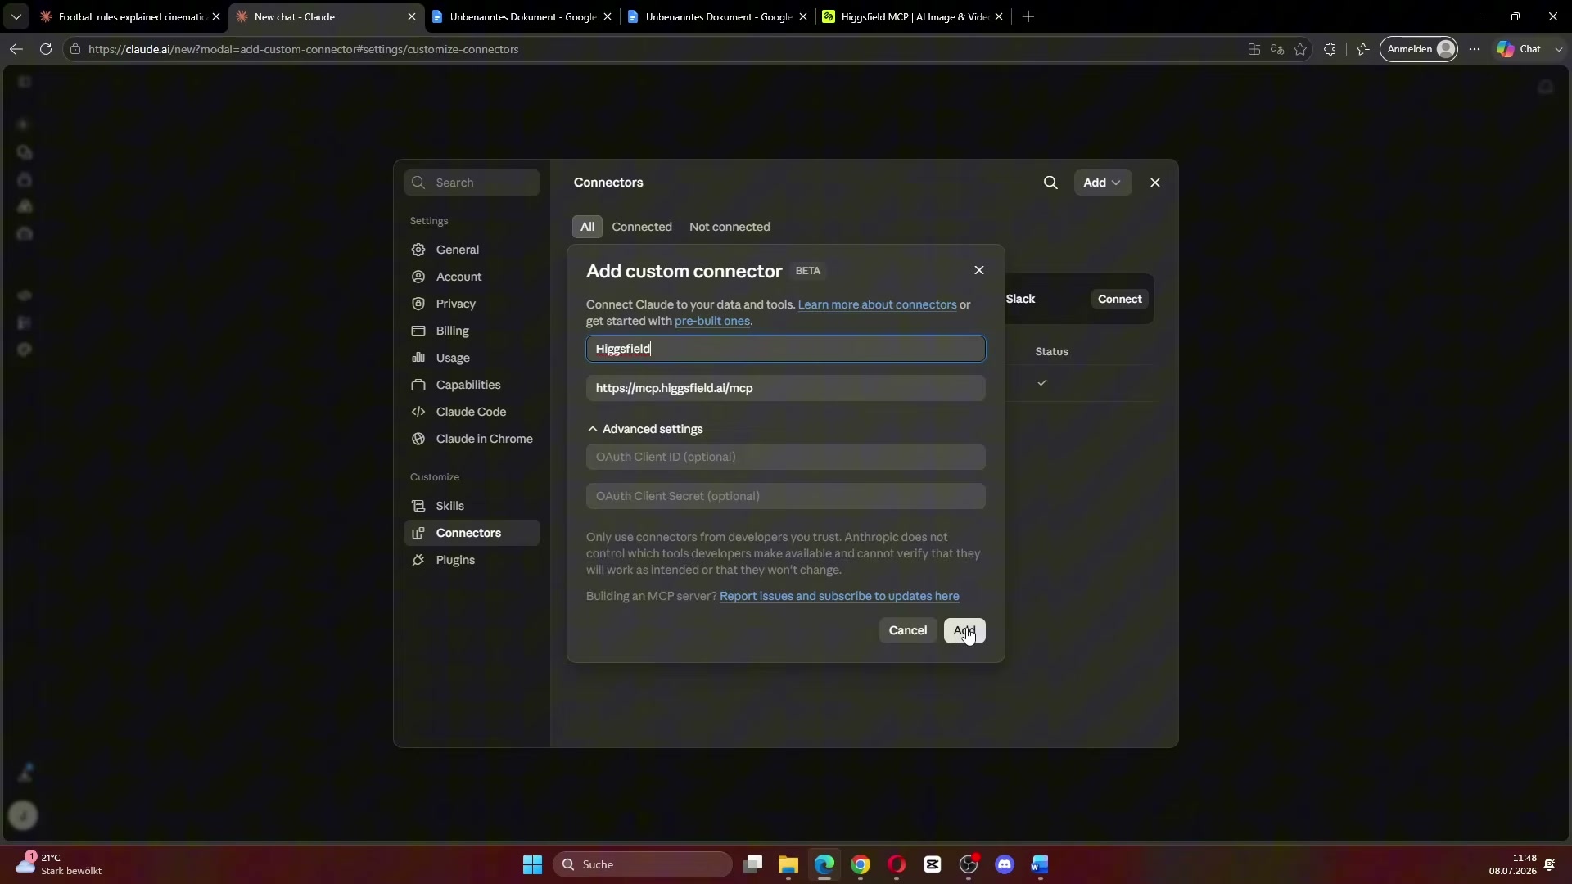Click Add to save the custom connector

[x=964, y=630]
